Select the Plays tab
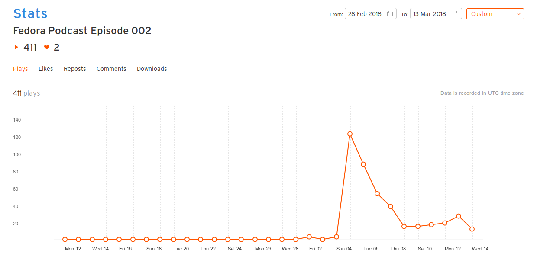 (x=20, y=69)
